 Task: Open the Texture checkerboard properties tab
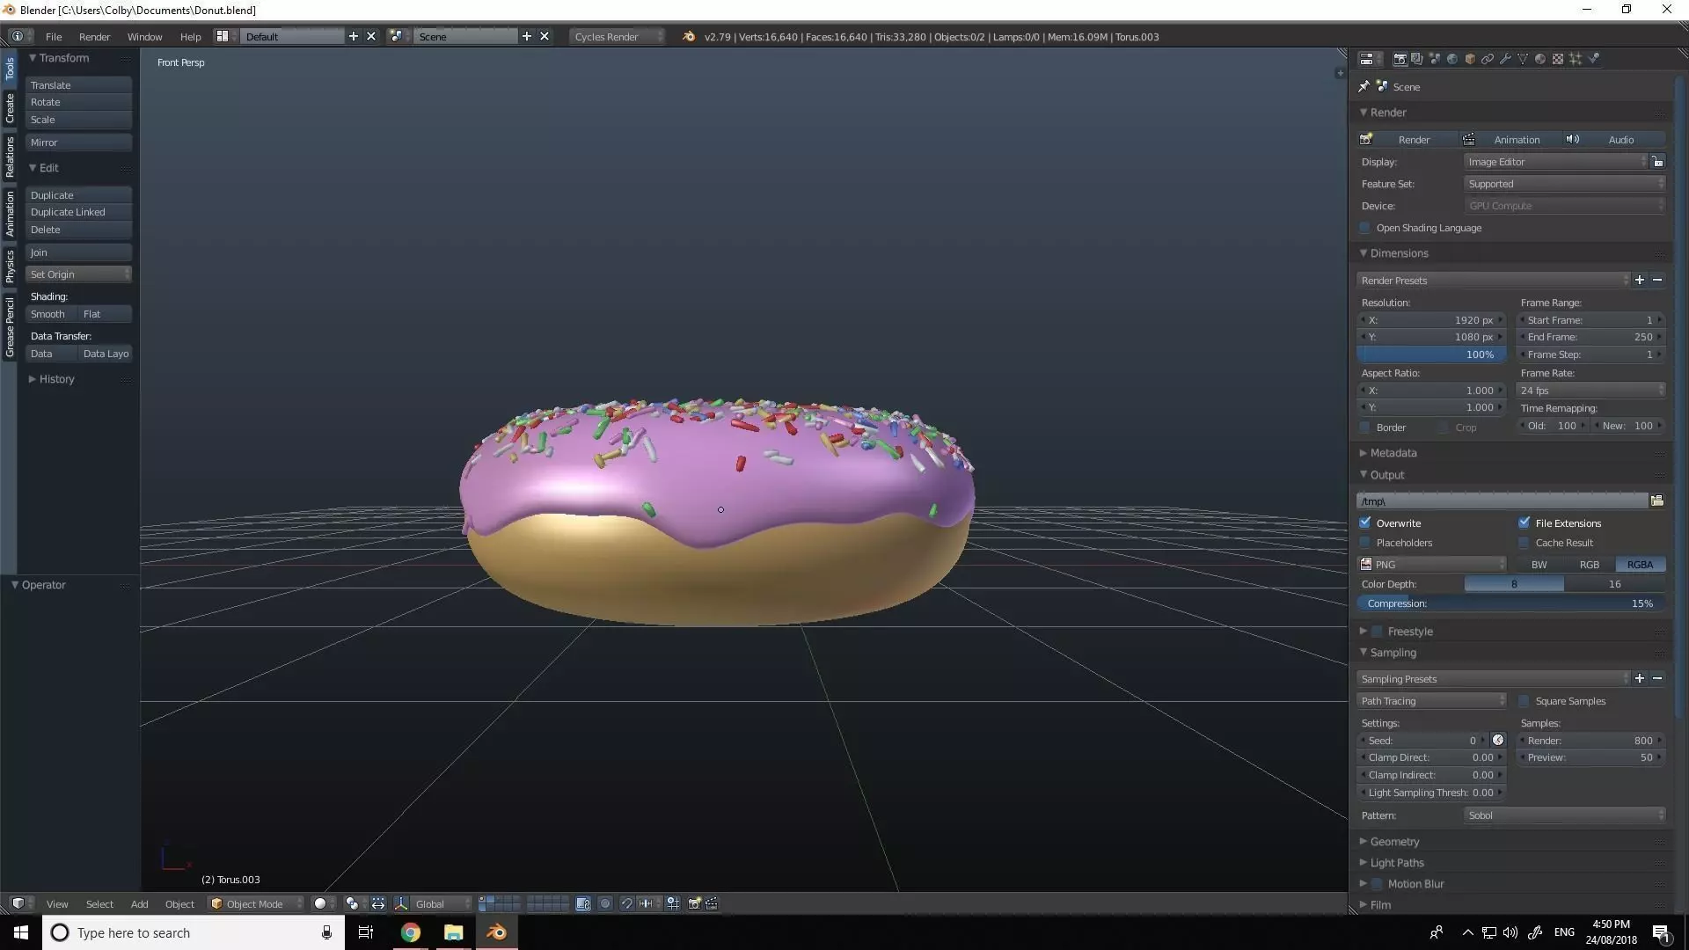click(x=1558, y=59)
